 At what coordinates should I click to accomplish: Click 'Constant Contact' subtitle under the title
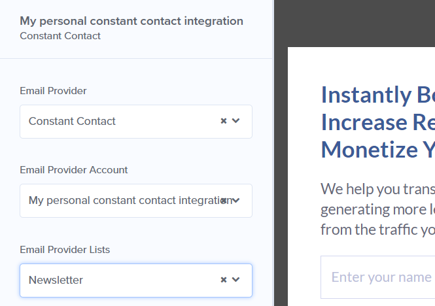click(x=60, y=36)
